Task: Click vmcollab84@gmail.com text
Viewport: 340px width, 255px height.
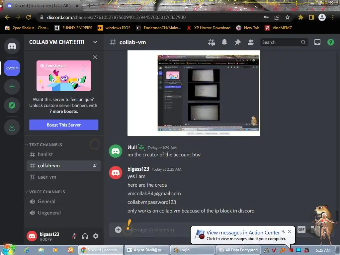Action: point(154,194)
